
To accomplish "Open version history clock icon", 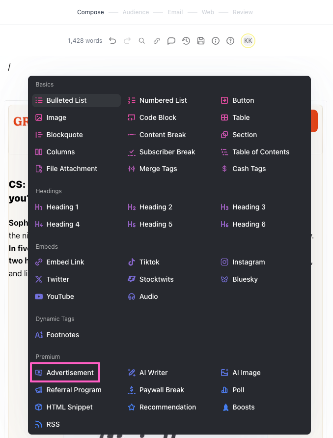I will pos(186,41).
